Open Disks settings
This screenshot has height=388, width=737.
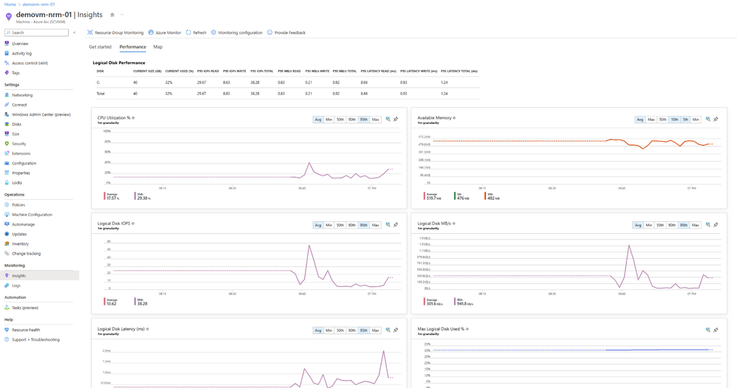tap(16, 125)
